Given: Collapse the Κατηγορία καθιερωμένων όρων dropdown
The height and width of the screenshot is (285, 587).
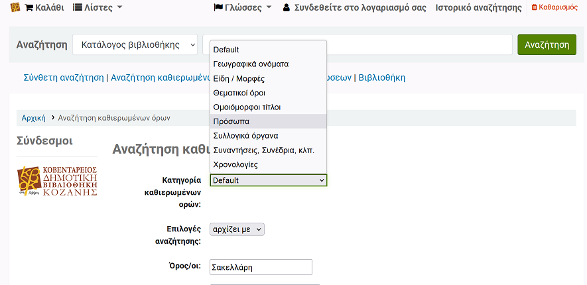Looking at the screenshot, I should pyautogui.click(x=269, y=180).
